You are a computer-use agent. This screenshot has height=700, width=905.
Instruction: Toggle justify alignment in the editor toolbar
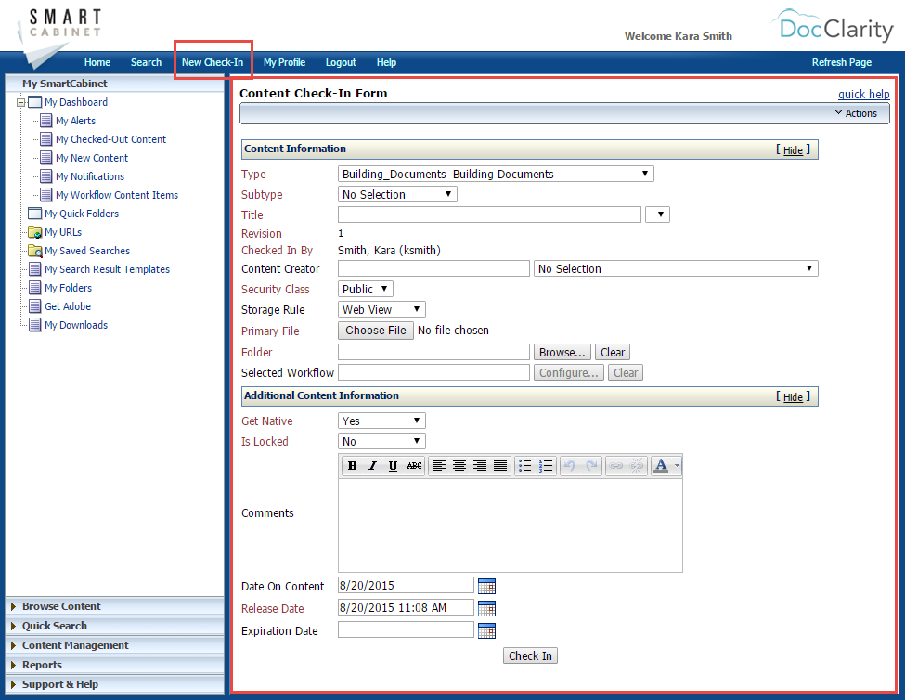click(501, 465)
